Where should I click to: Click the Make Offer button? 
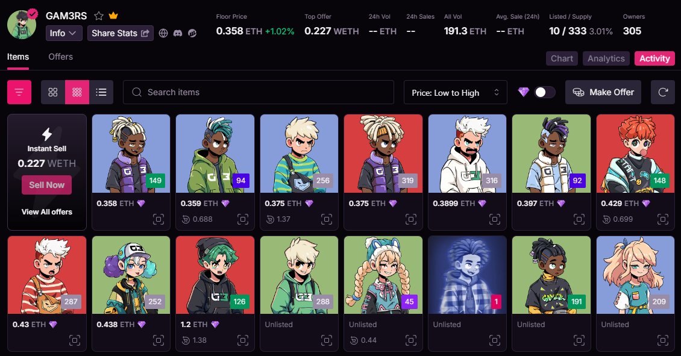(x=603, y=92)
